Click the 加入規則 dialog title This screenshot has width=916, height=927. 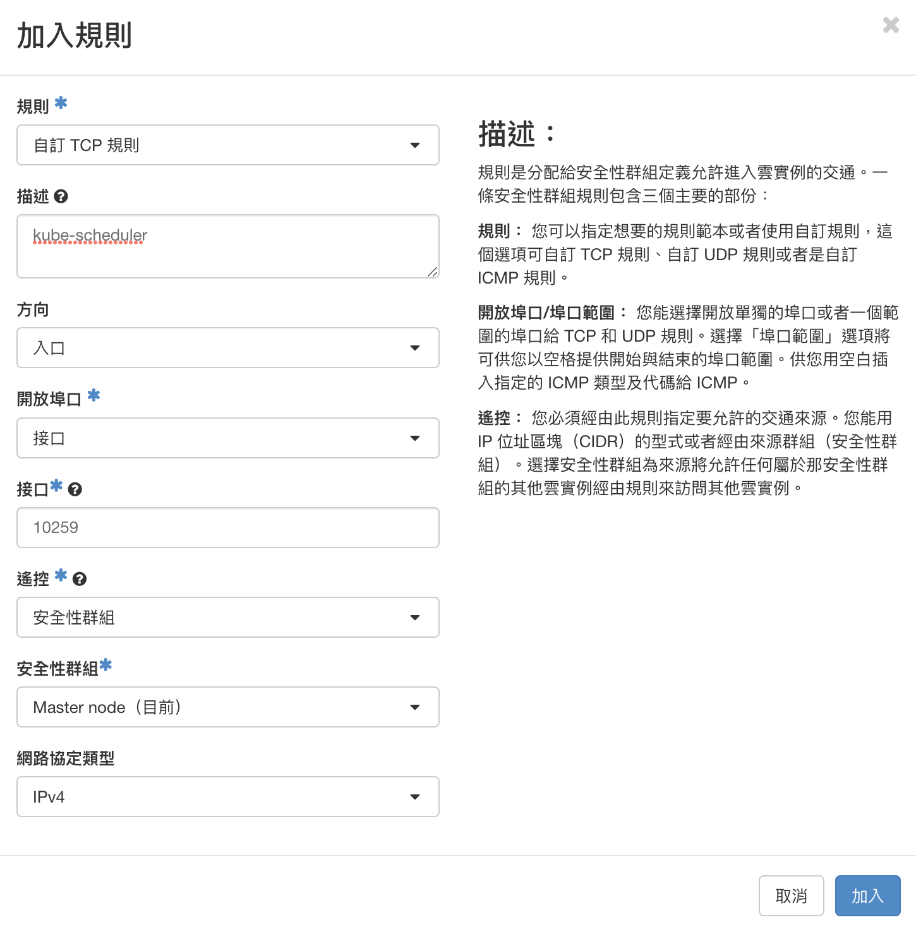[x=74, y=36]
